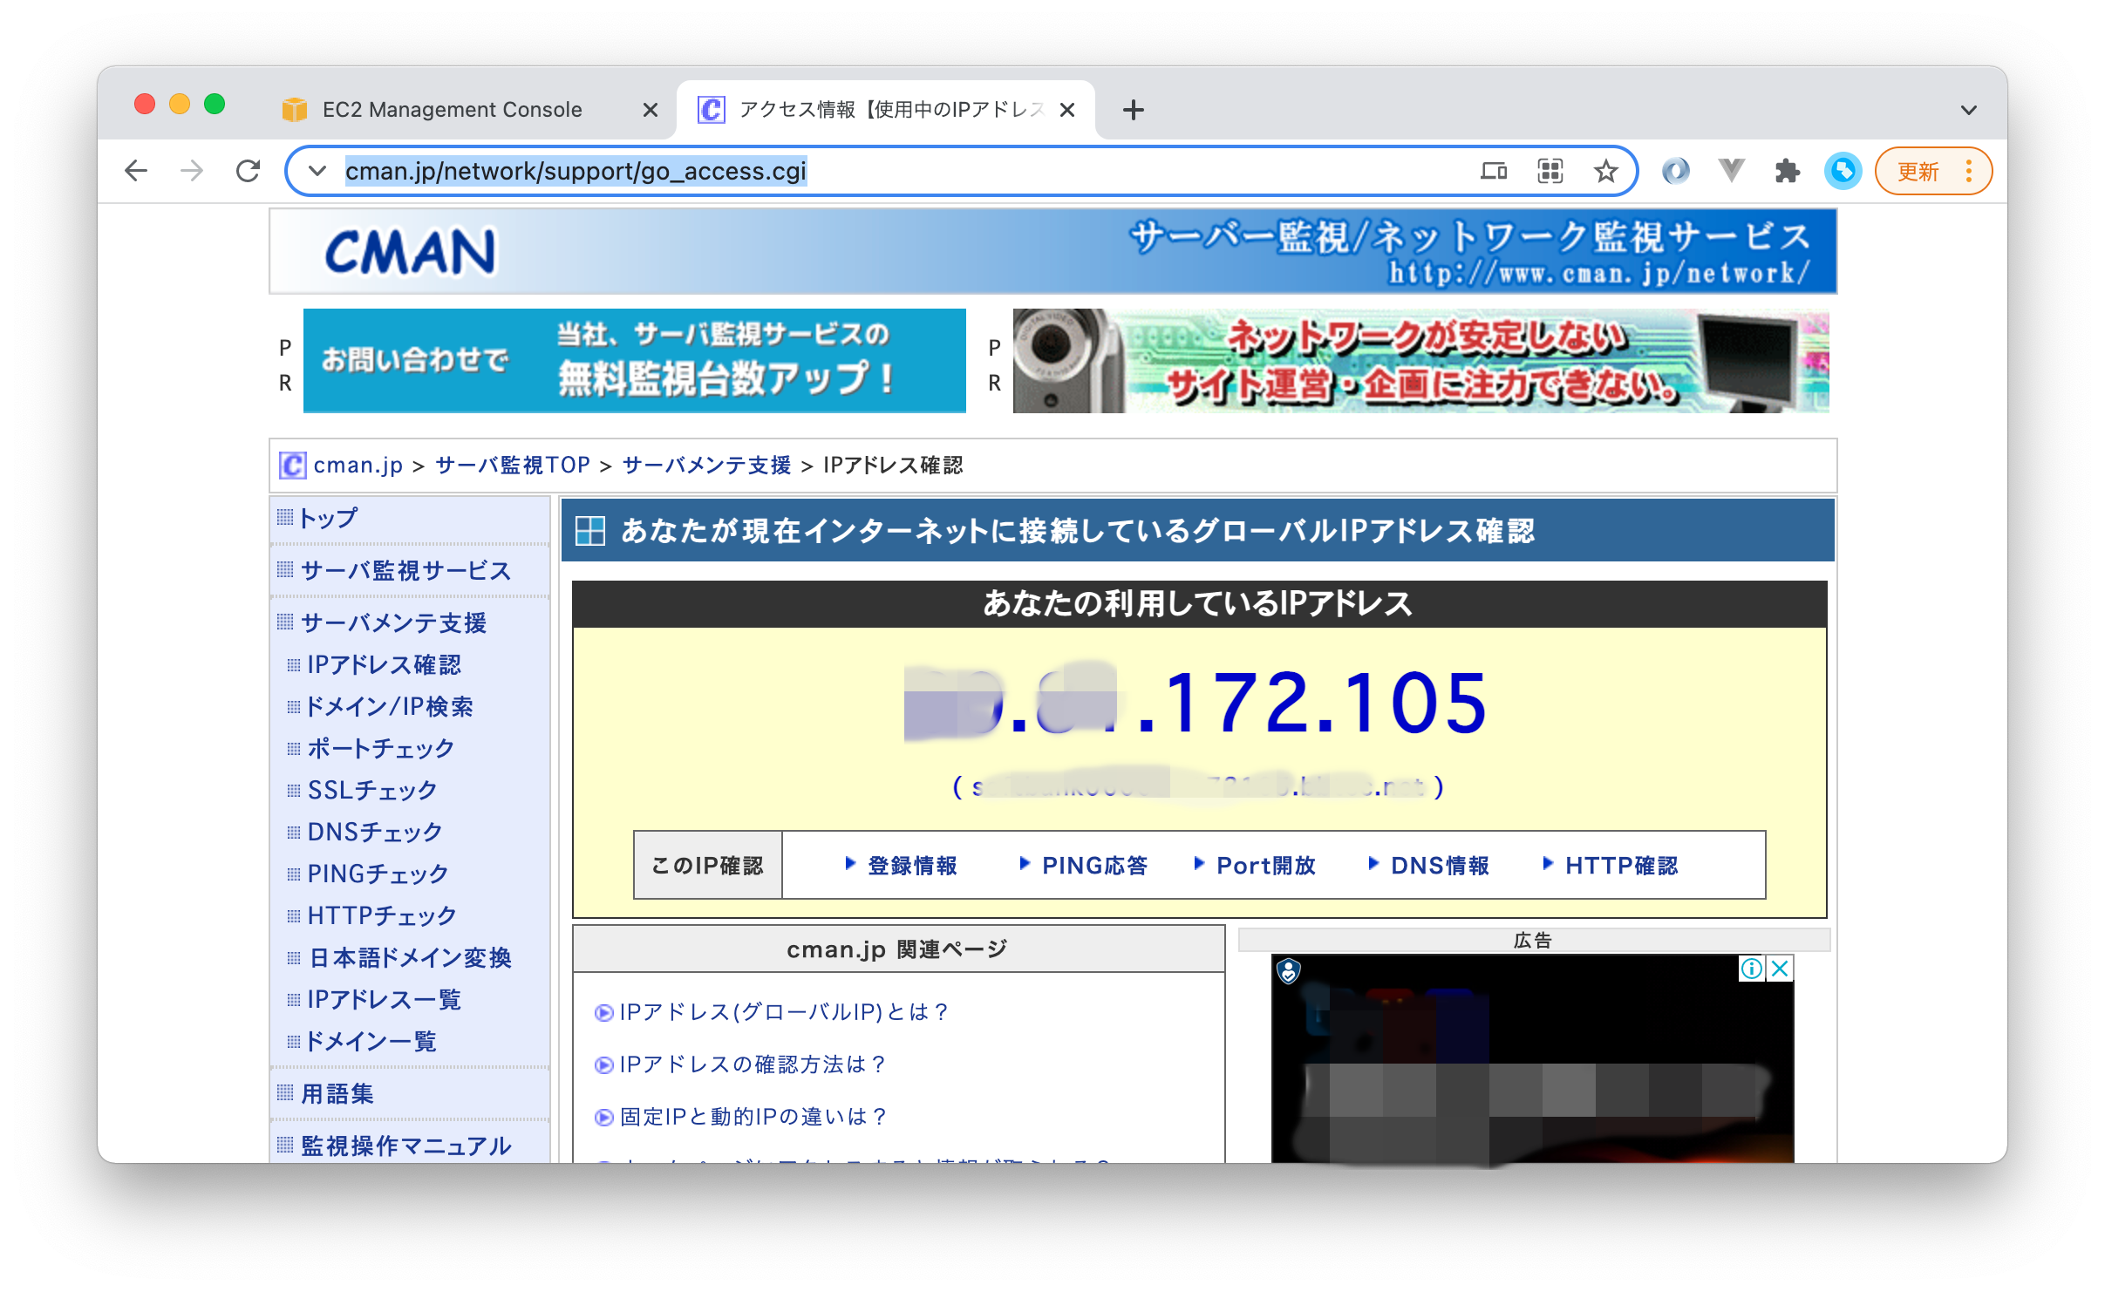The height and width of the screenshot is (1292, 2105).
Task: Click the QR code icon in the address bar
Action: pyautogui.click(x=1550, y=171)
